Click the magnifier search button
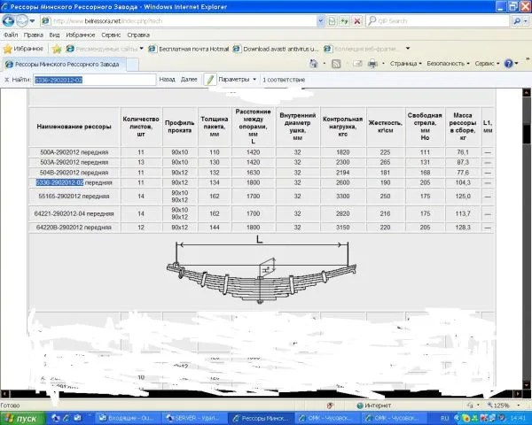This screenshot has height=425, width=532. coord(517,21)
